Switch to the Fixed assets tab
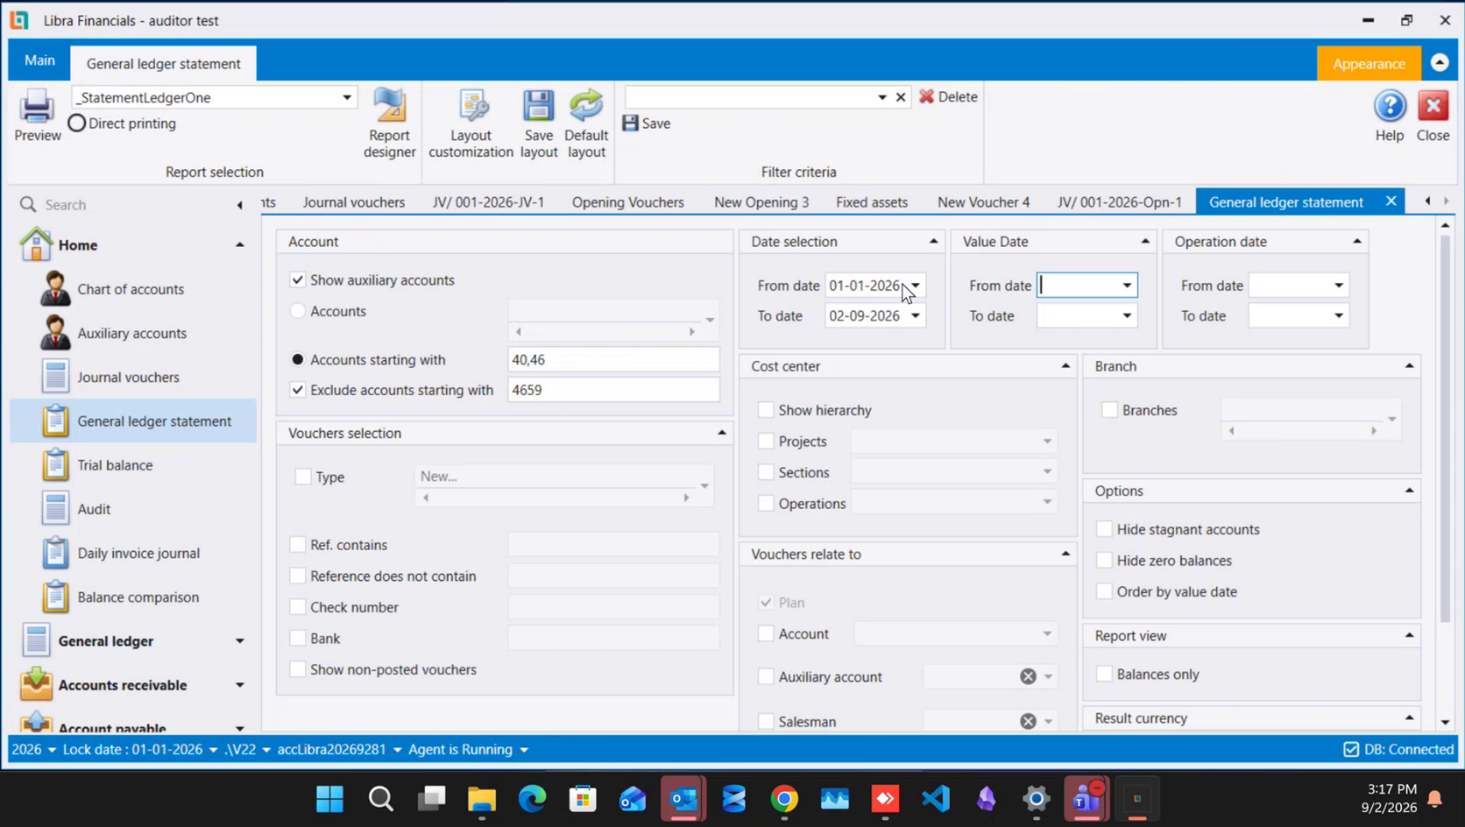1465x827 pixels. [872, 202]
